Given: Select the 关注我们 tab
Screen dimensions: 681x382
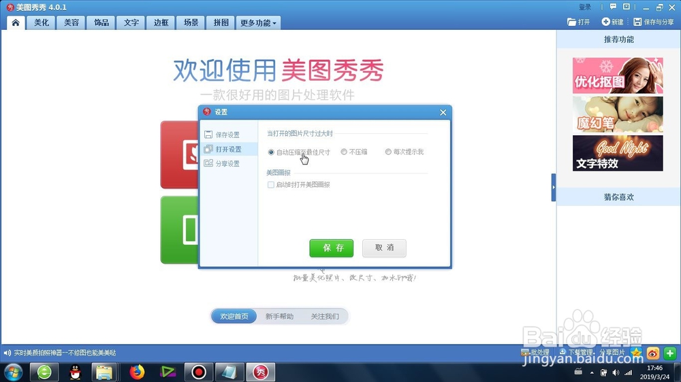Looking at the screenshot, I should tap(325, 317).
